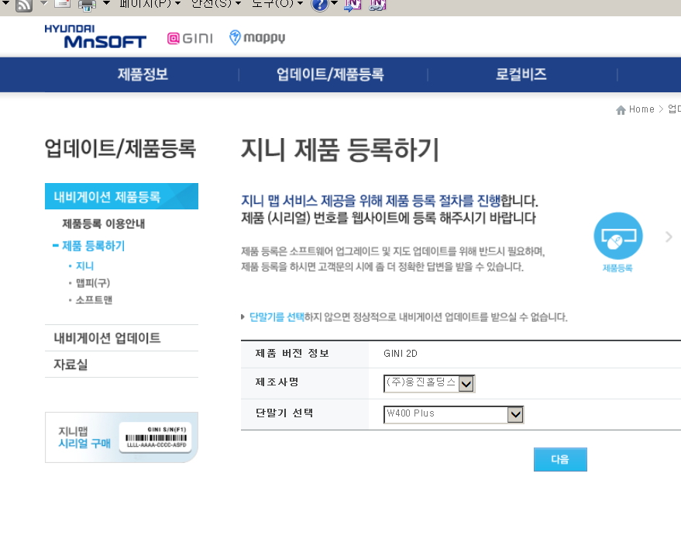The height and width of the screenshot is (546, 681).
Task: Click the Send to OneNote icon
Action: pos(353,5)
